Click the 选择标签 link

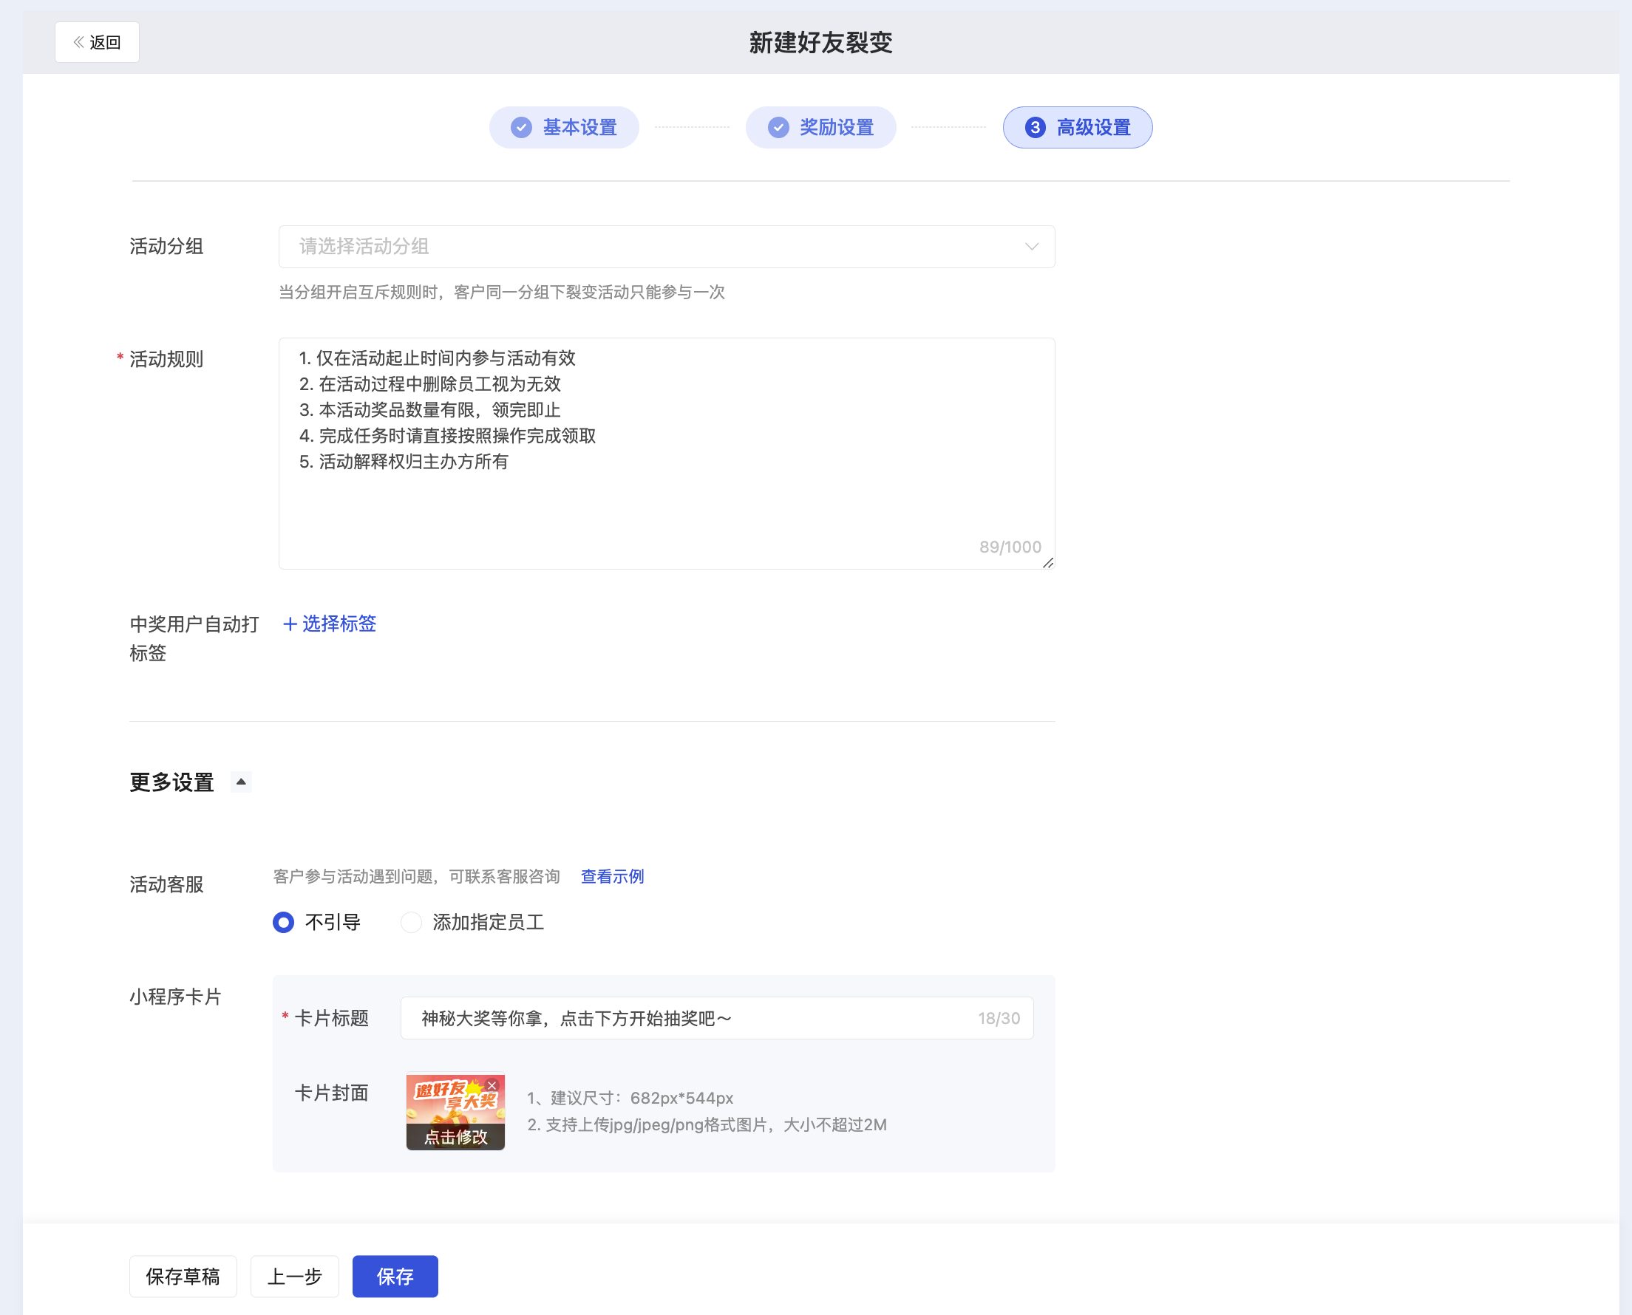click(x=330, y=624)
